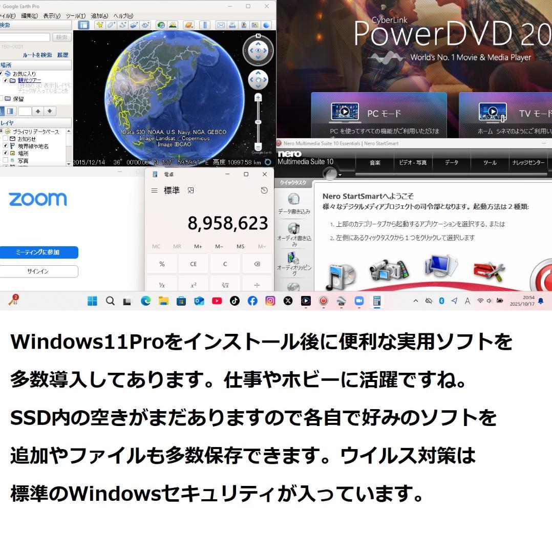Click the move-up arrow button in Places panel
Screen dimensions: 552x553
(x=38, y=111)
